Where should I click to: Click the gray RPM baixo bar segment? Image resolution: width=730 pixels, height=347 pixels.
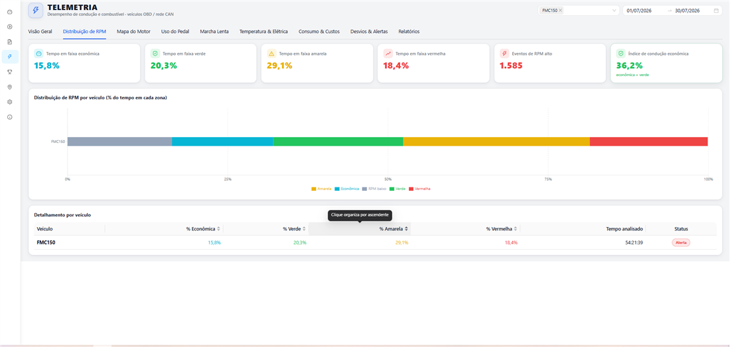119,142
